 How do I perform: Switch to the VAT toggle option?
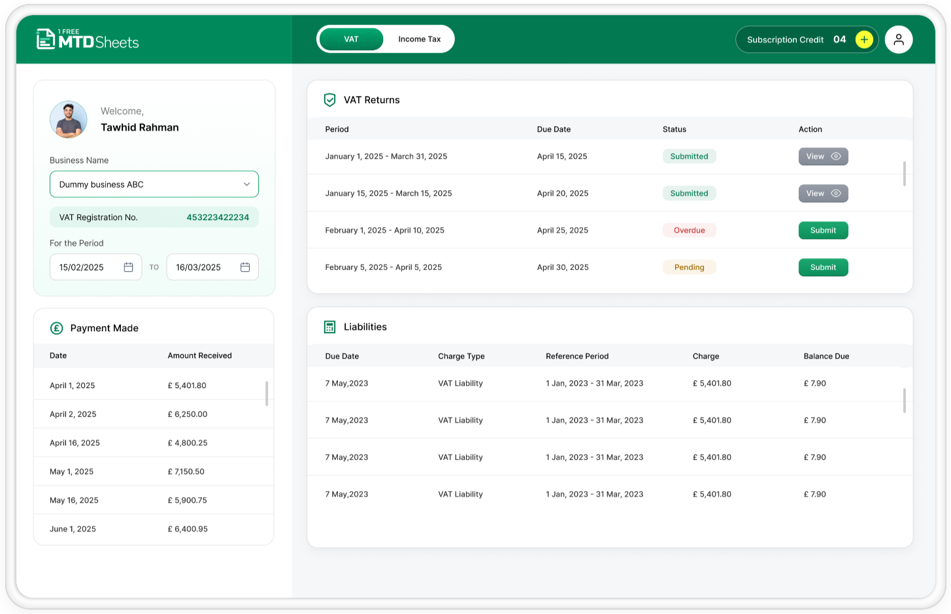[x=351, y=39]
